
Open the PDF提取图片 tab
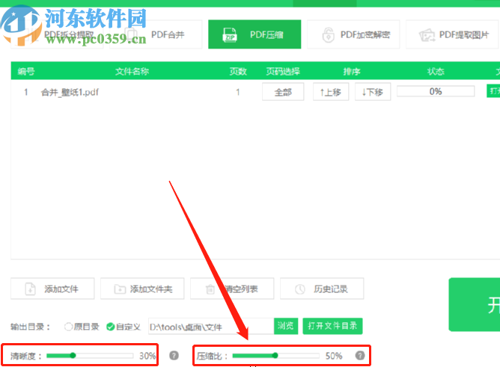click(x=452, y=34)
